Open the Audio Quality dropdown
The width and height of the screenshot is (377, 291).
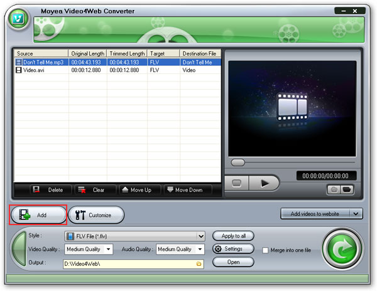pyautogui.click(x=200, y=249)
